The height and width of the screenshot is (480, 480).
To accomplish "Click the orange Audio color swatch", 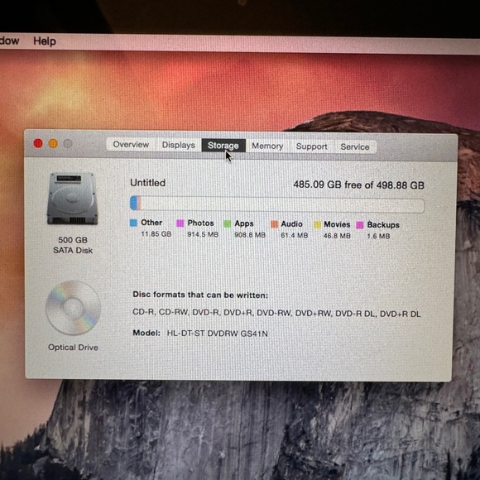I will point(274,224).
